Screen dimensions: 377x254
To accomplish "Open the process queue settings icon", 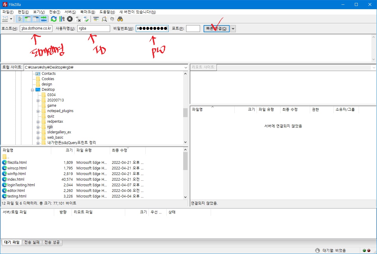I will coord(62,19).
